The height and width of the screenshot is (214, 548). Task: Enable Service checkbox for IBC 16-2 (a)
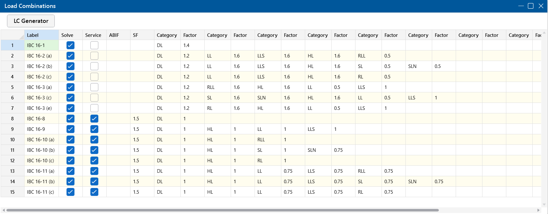94,56
